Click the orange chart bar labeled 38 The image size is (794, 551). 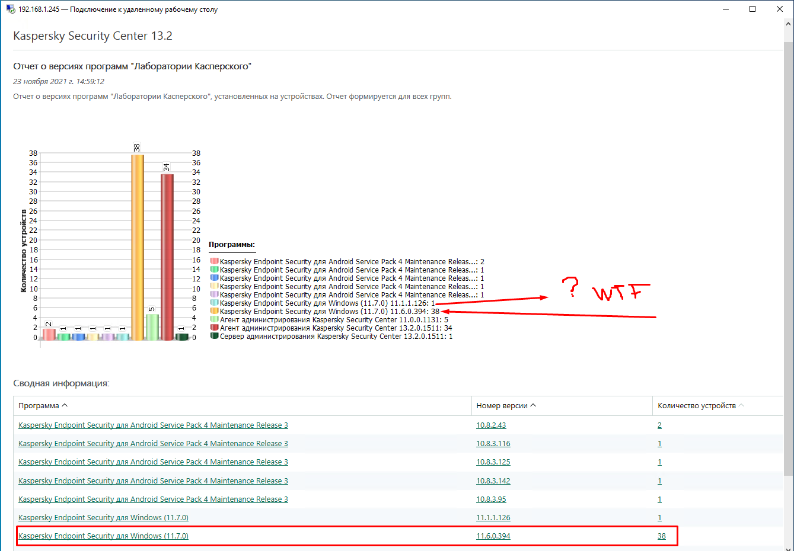[138, 247]
